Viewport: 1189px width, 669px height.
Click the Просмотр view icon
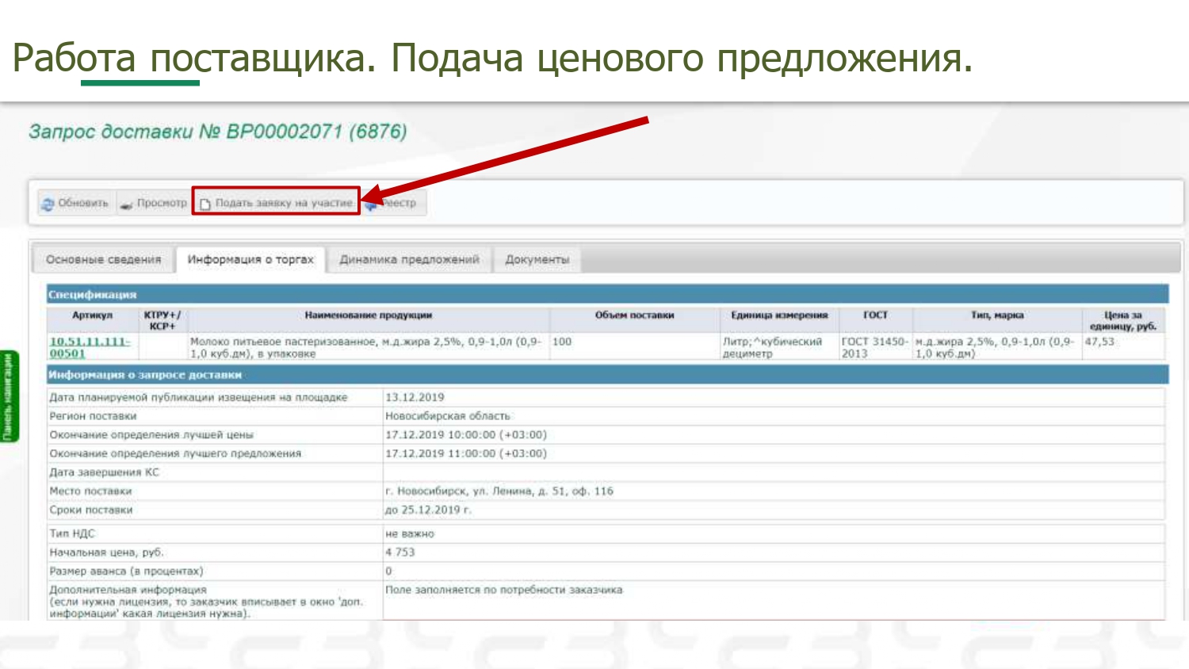126,205
